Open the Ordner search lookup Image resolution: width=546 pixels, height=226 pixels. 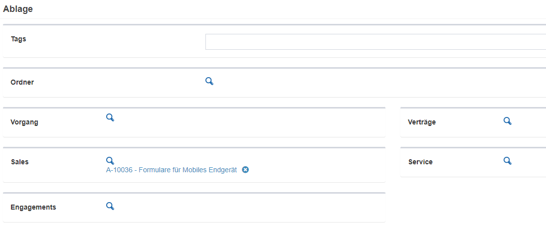(x=209, y=81)
